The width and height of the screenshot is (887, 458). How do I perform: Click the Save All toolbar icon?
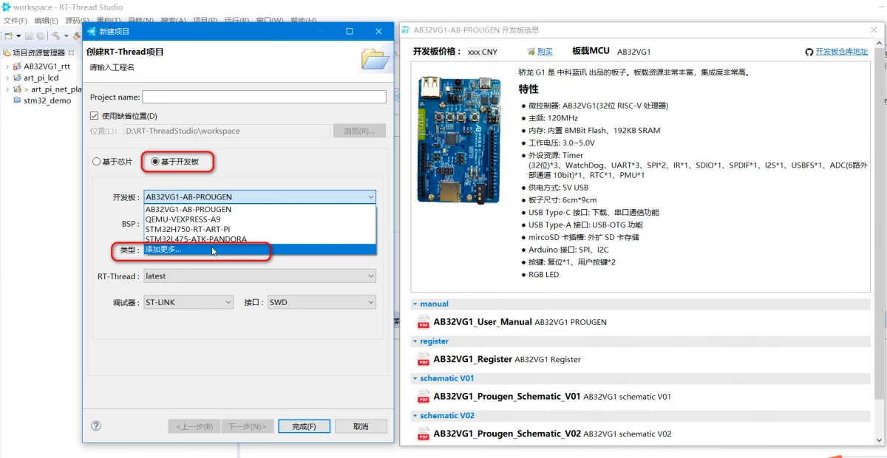tap(39, 35)
